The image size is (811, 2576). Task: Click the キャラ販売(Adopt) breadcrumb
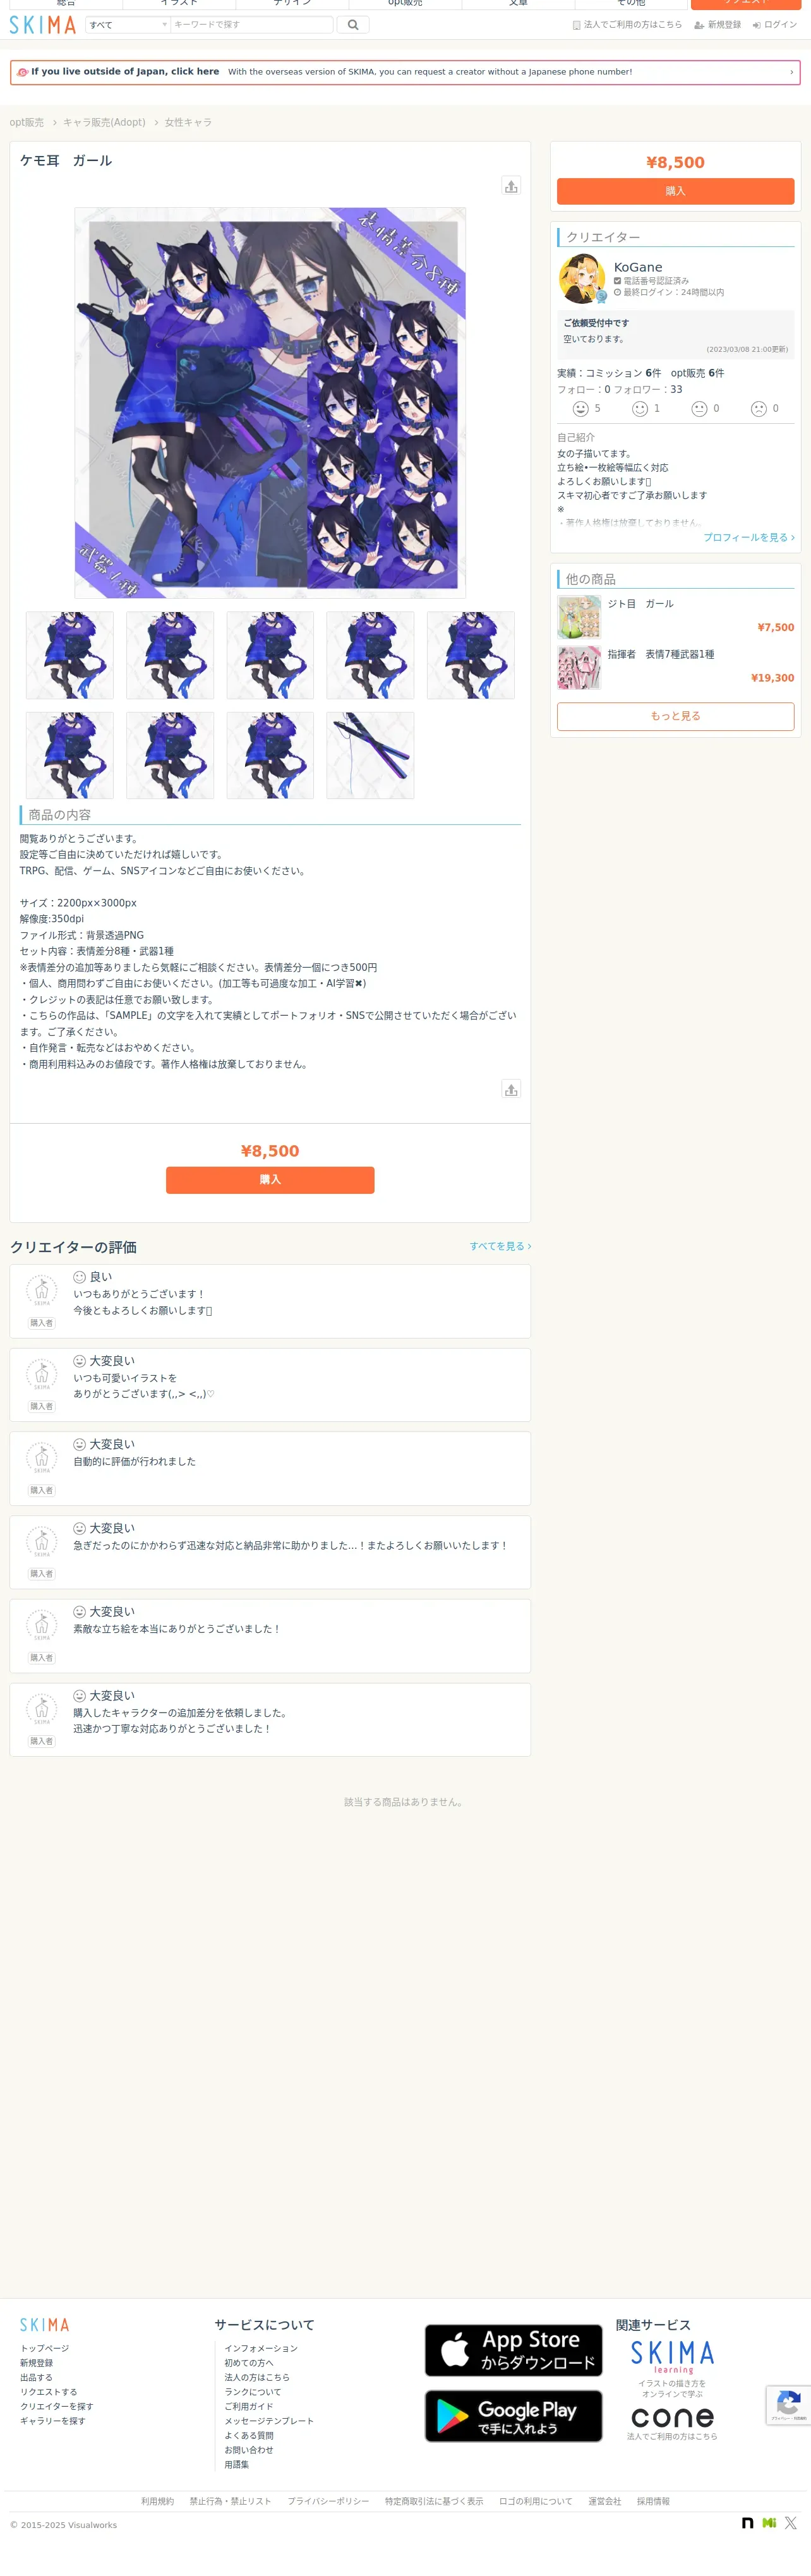click(104, 122)
